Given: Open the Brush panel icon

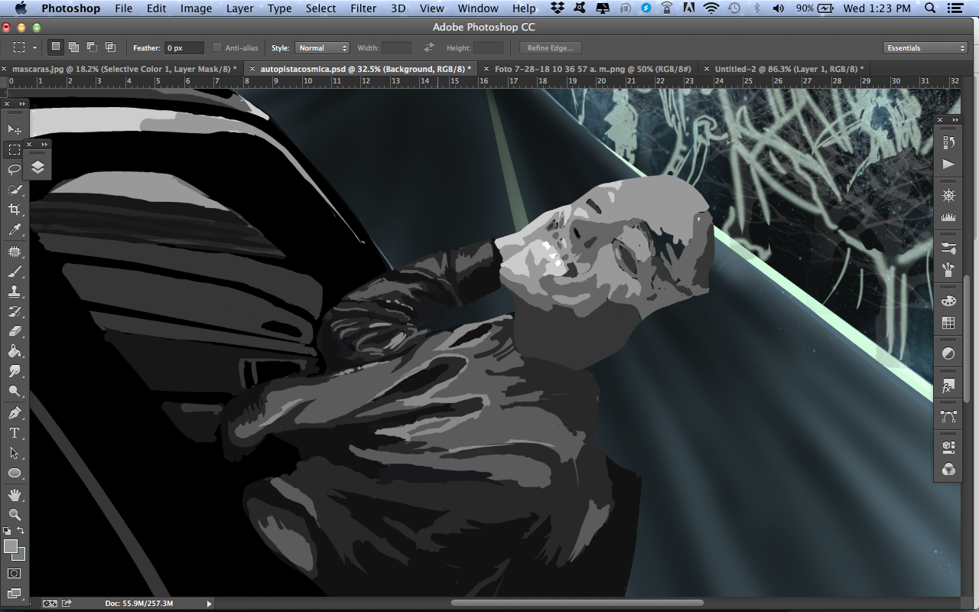Looking at the screenshot, I should [x=948, y=249].
